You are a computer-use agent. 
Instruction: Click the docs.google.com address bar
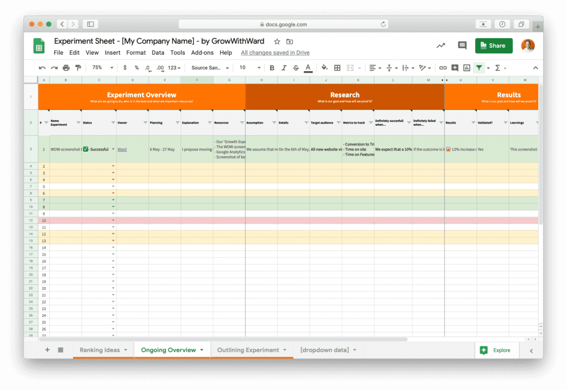[x=283, y=24]
